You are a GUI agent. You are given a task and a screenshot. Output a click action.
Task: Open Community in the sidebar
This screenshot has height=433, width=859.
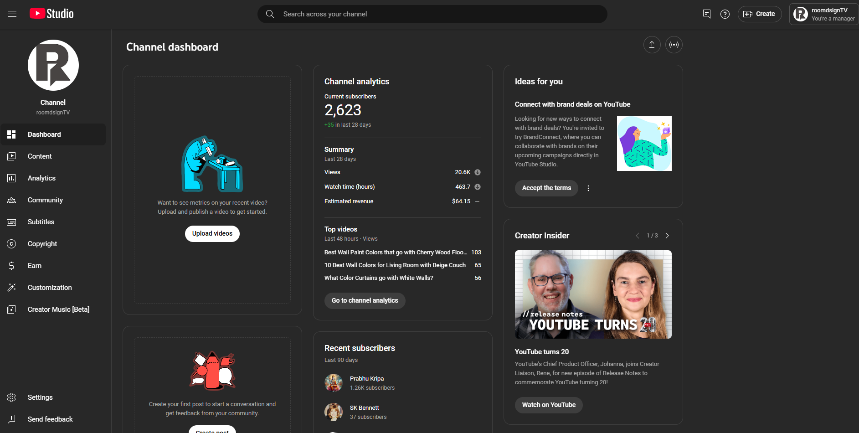point(53,200)
